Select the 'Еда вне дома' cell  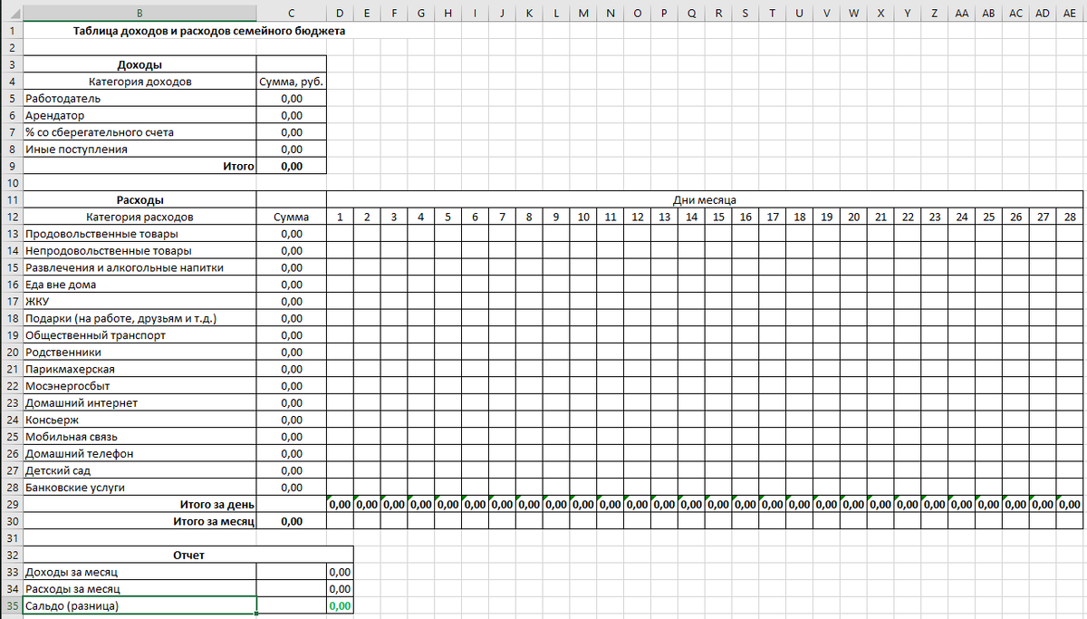pos(139,285)
